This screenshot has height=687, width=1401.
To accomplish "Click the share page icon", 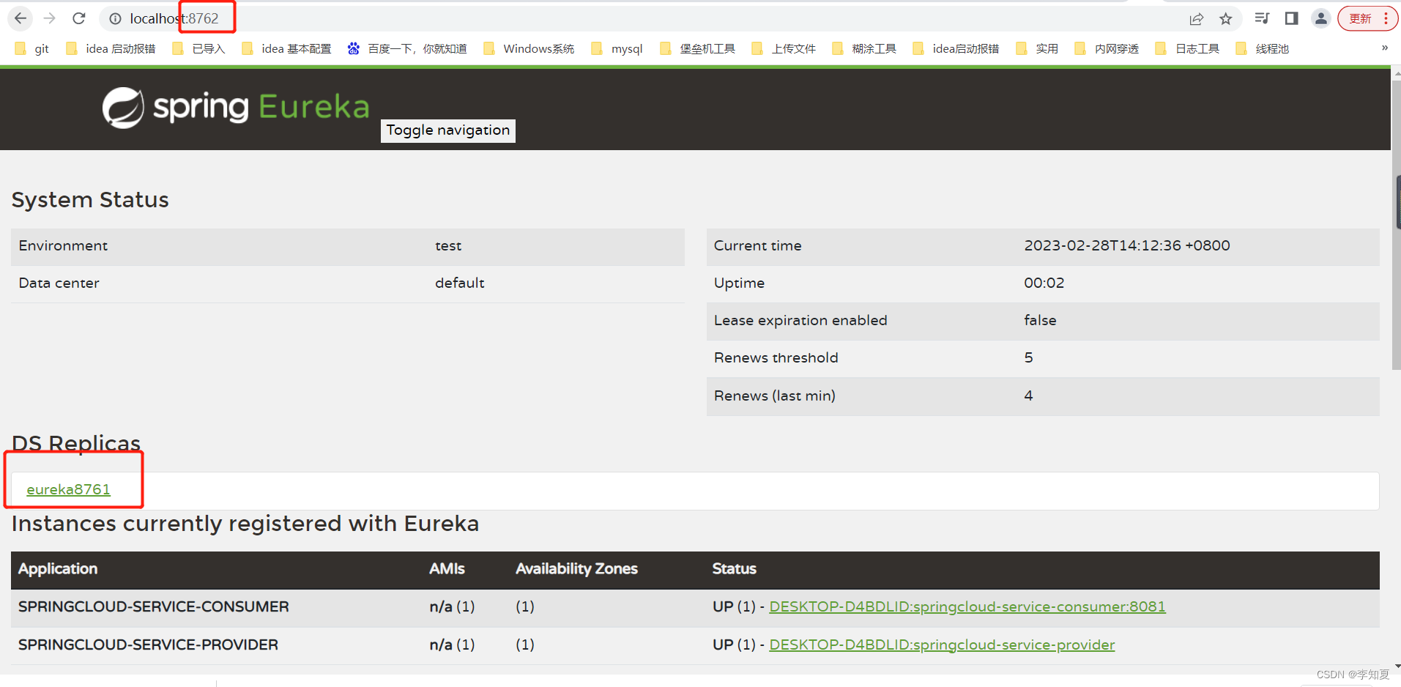I will 1196,19.
